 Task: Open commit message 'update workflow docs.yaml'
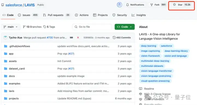pos(83,46)
